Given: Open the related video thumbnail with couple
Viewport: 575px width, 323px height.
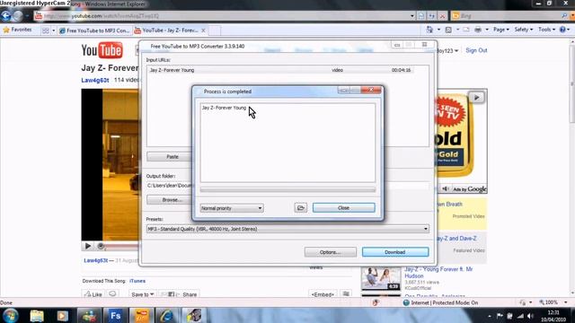Looking at the screenshot, I should click(x=381, y=279).
